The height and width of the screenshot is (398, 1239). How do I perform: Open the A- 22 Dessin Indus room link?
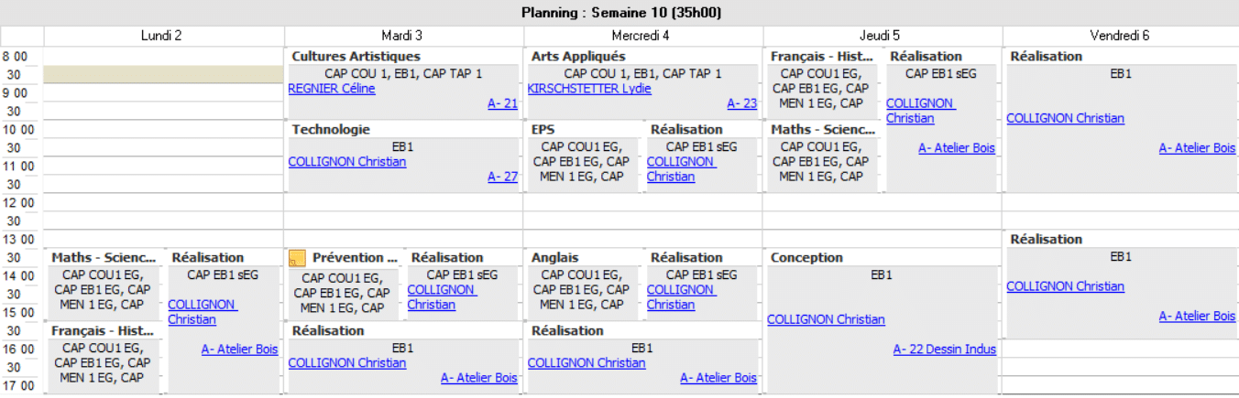click(944, 350)
